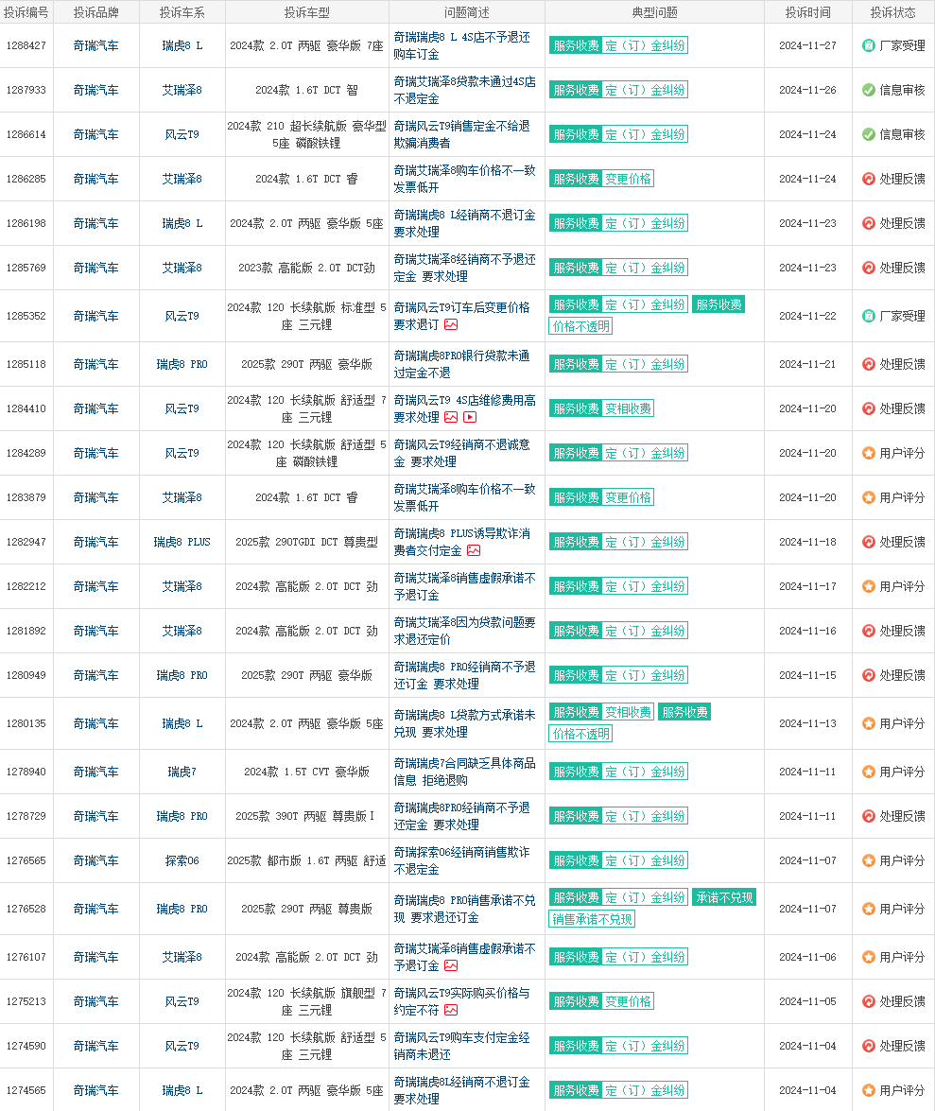
Task: Open the picture icon in complaint 1275213 description
Action: click(x=451, y=1011)
